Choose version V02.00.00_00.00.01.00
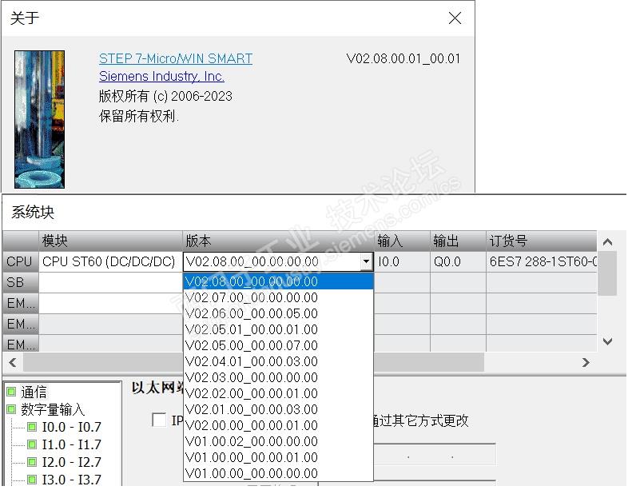Screen dimensions: 632x490 (x=278, y=425)
